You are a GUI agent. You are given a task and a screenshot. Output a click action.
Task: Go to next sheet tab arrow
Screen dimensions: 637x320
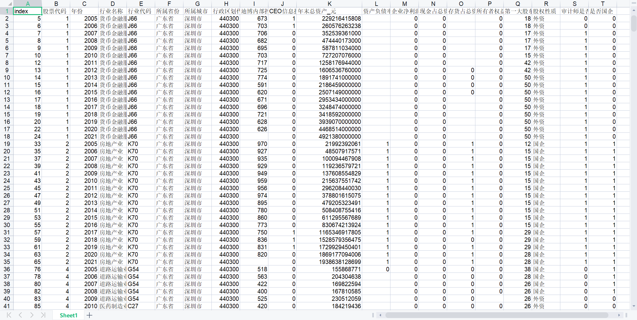[32, 315]
